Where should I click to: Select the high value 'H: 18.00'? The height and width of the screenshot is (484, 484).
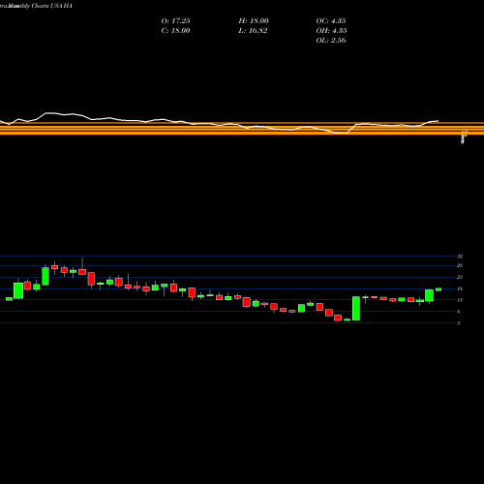click(254, 21)
